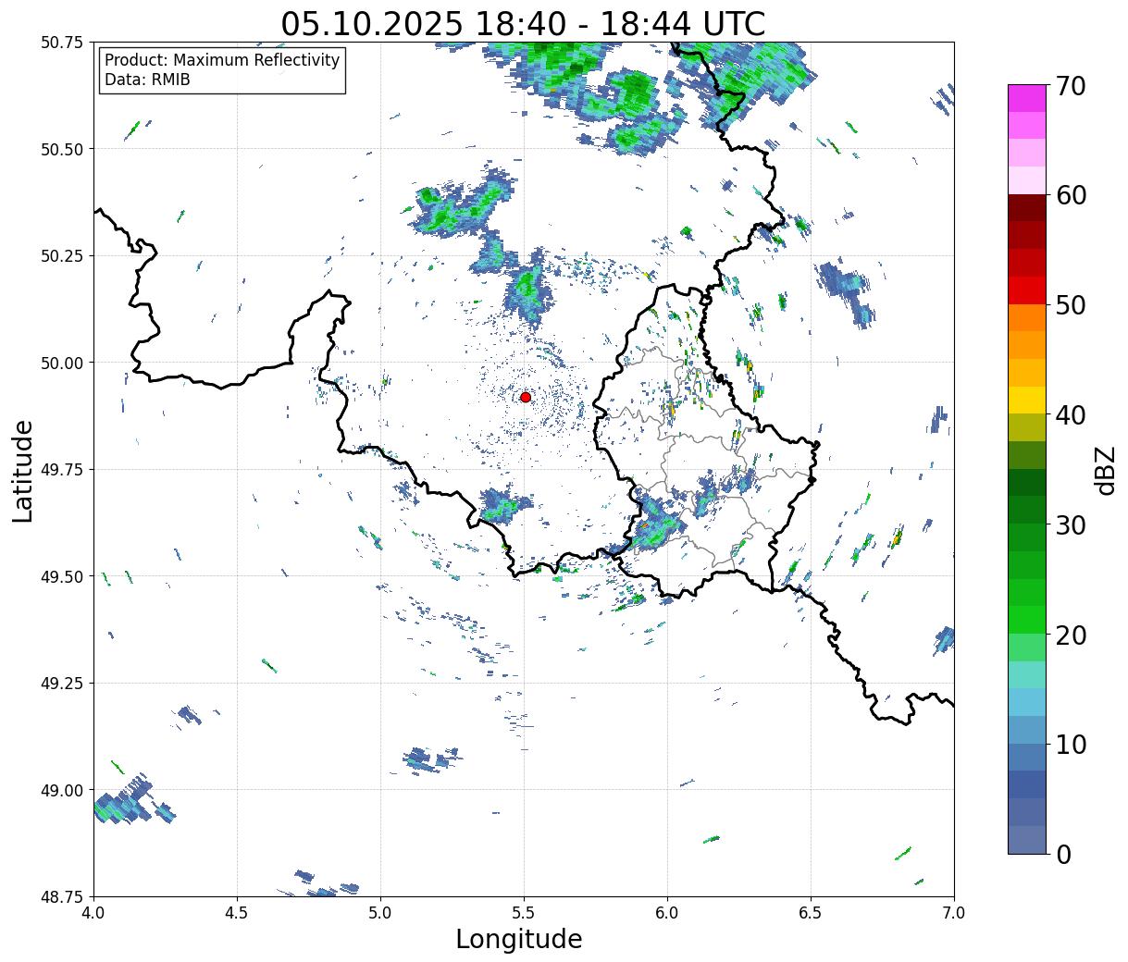Click the latitude tick label 49.00
The width and height of the screenshot is (1128, 962).
[62, 790]
